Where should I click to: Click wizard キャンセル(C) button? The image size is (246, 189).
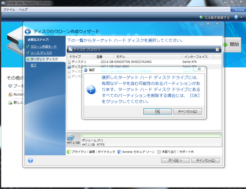click(x=205, y=160)
